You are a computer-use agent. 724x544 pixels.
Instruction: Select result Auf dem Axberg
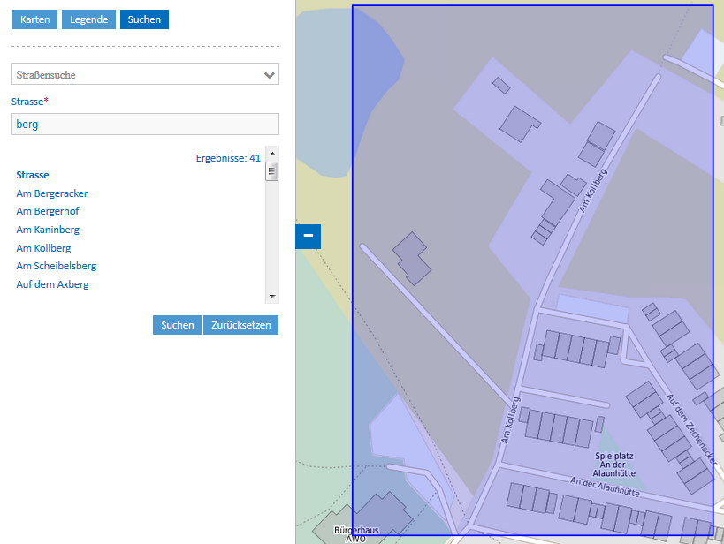coord(52,284)
